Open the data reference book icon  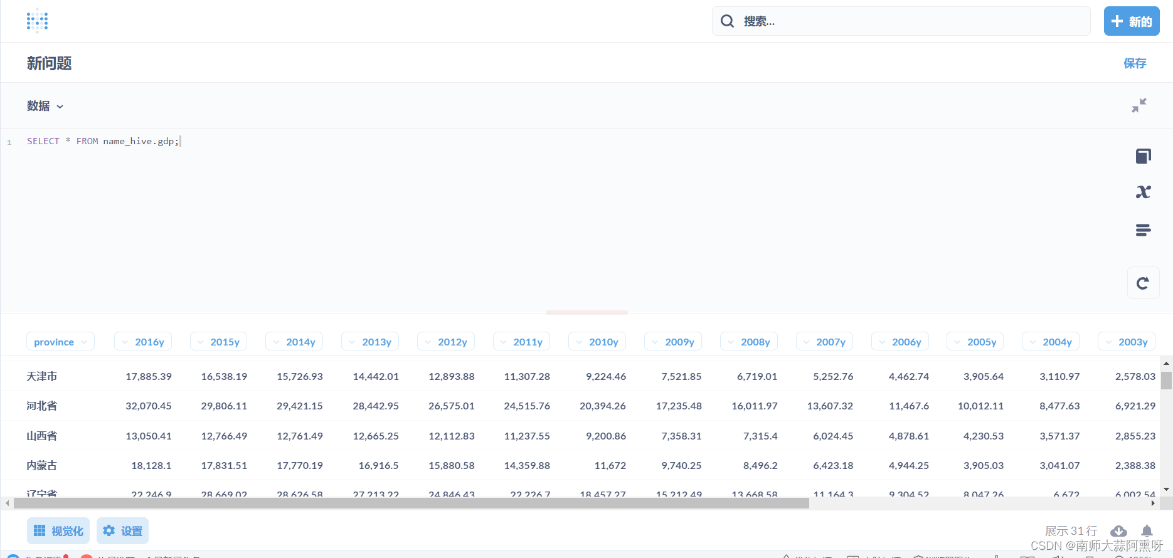(1143, 156)
